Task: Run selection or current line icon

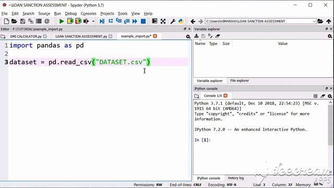Action: point(86,21)
